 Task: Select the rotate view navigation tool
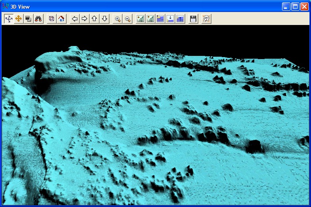[x=9, y=19]
